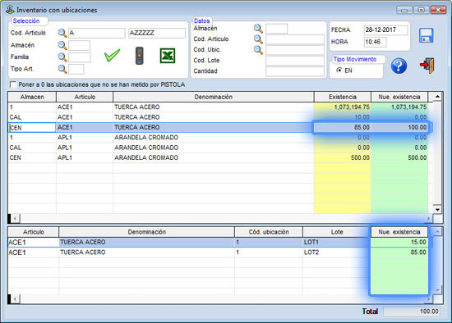This screenshot has width=452, height=323.
Task: Click the Nue. existencia header in lower grid
Action: [x=399, y=232]
